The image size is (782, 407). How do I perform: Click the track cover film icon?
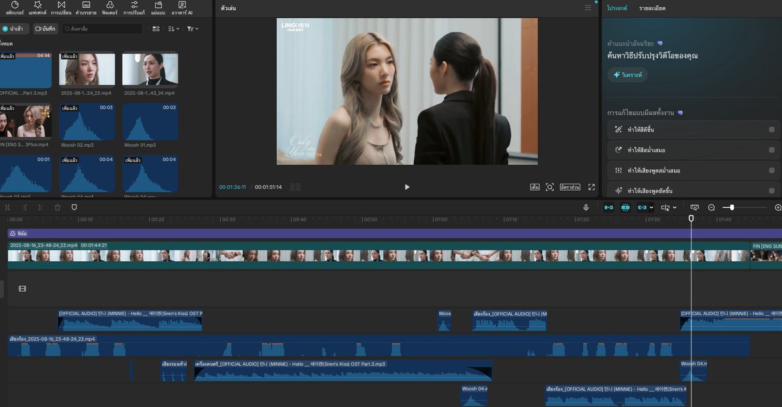coord(22,288)
